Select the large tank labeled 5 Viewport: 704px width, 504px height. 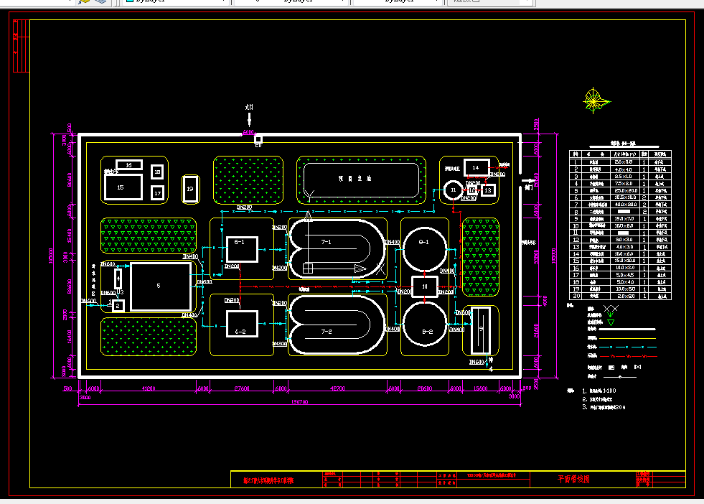(161, 286)
